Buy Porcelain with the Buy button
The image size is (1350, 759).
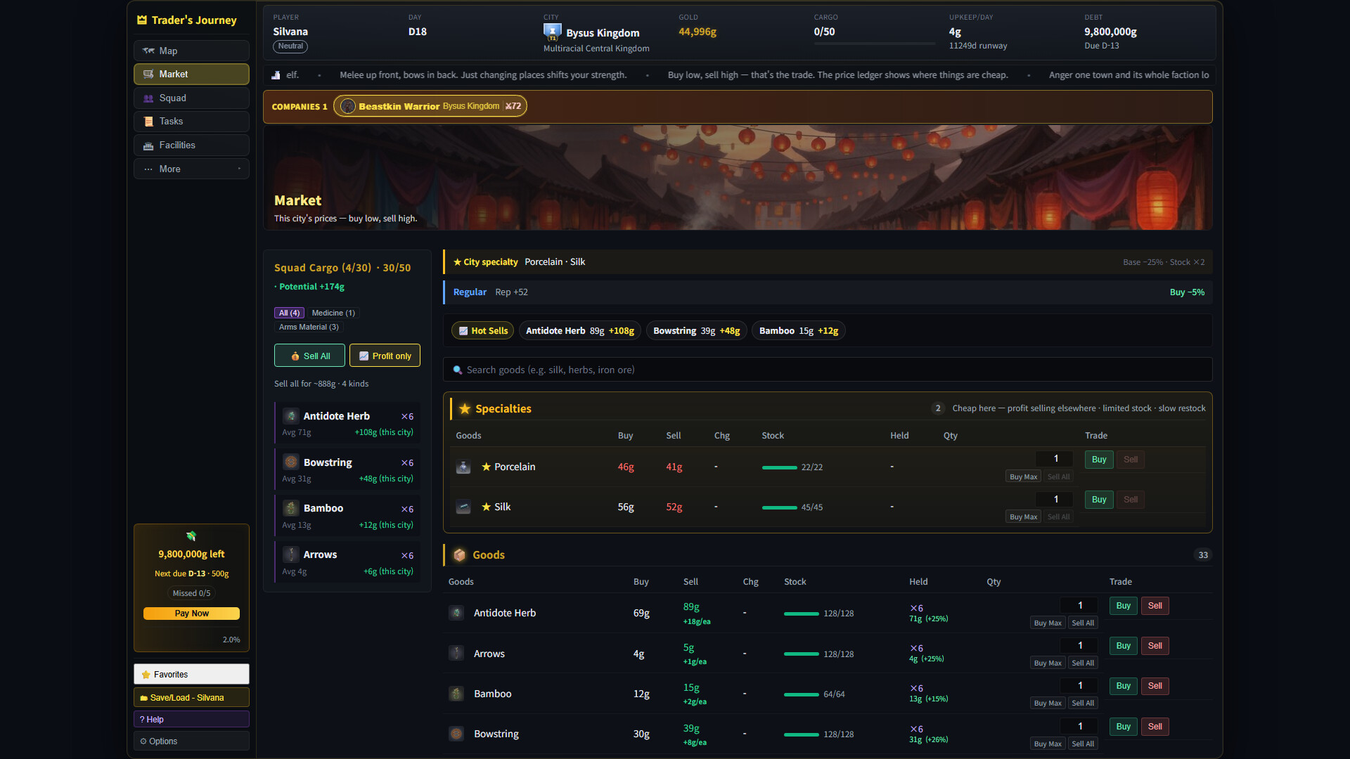click(1099, 460)
